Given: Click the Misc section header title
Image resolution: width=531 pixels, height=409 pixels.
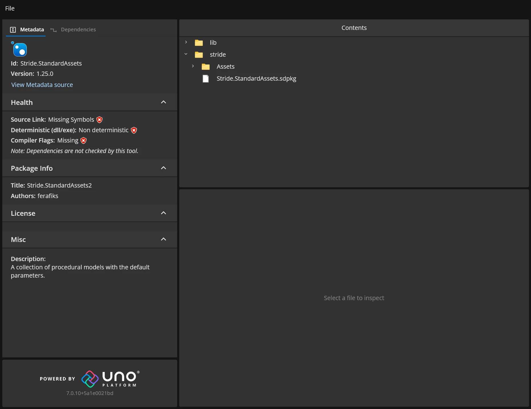Looking at the screenshot, I should [x=18, y=240].
